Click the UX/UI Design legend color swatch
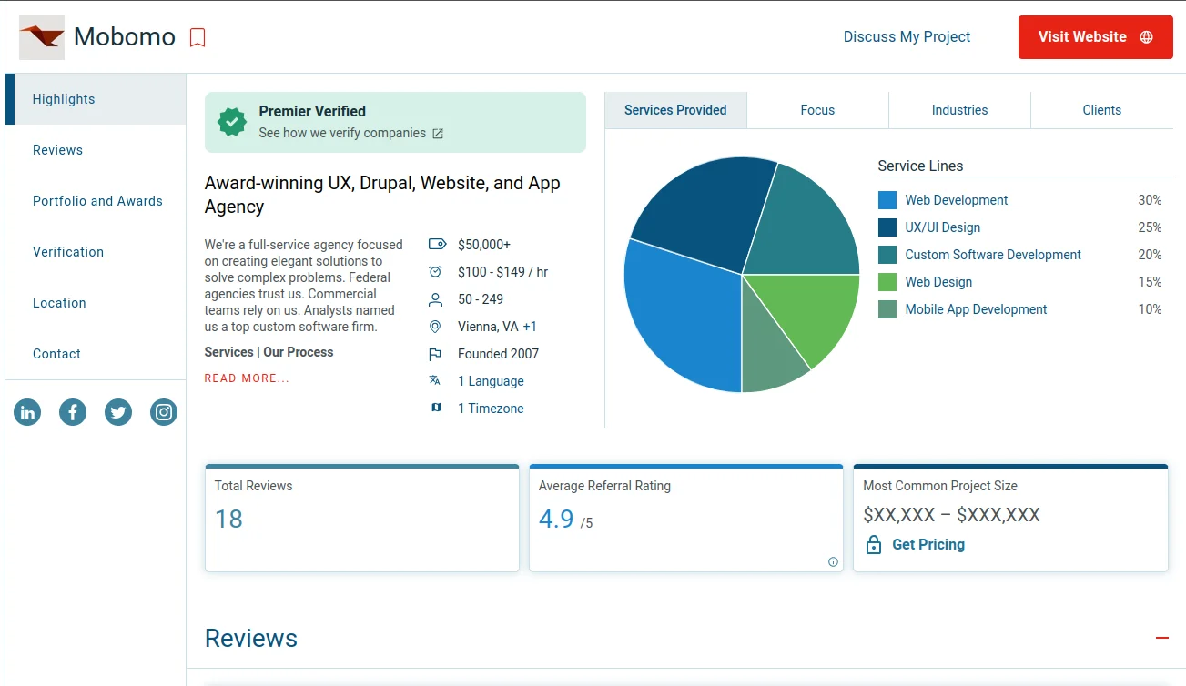 pos(887,227)
